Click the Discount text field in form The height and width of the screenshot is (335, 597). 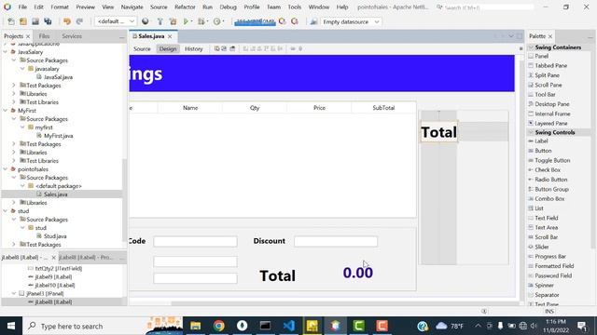pyautogui.click(x=336, y=241)
